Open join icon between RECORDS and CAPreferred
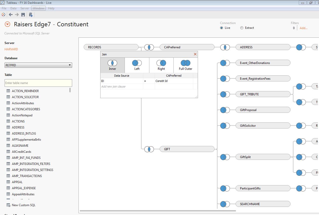This screenshot has width=319, height=215. [x=149, y=47]
